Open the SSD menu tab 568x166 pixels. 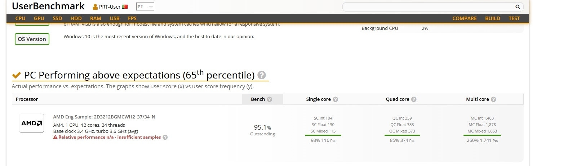tap(57, 18)
